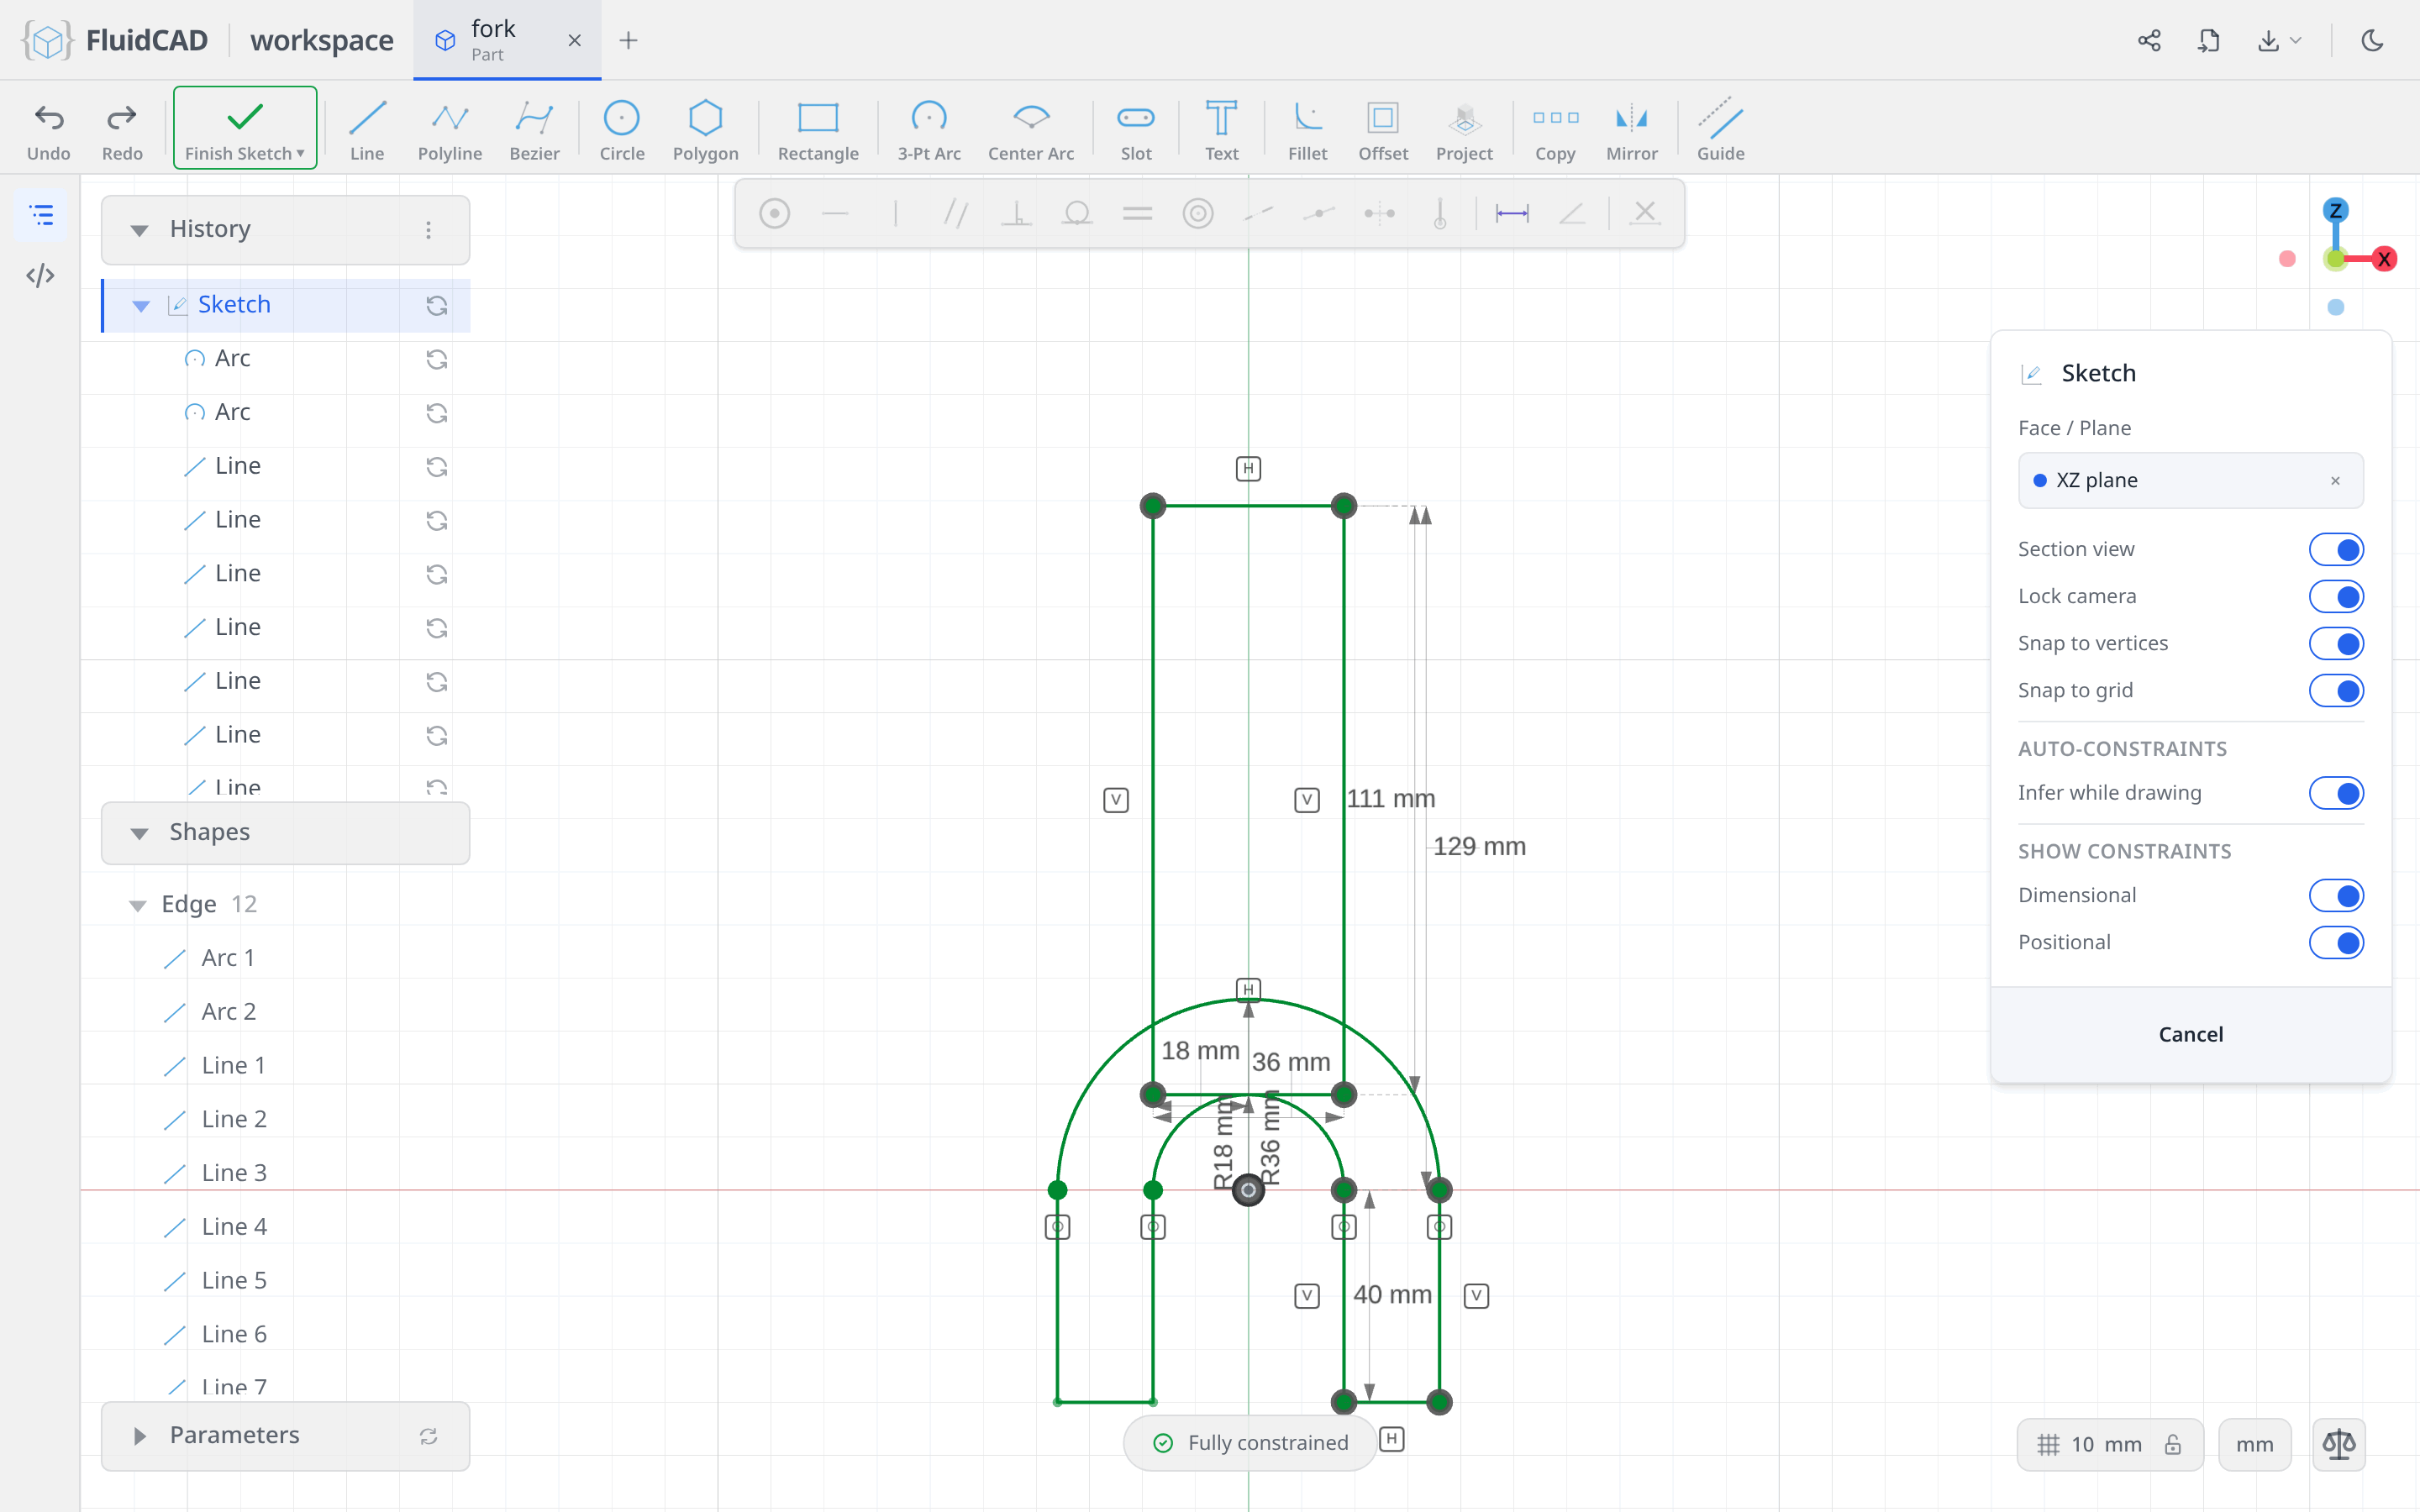Click the Undo button
The image size is (2420, 1512).
coord(48,130)
